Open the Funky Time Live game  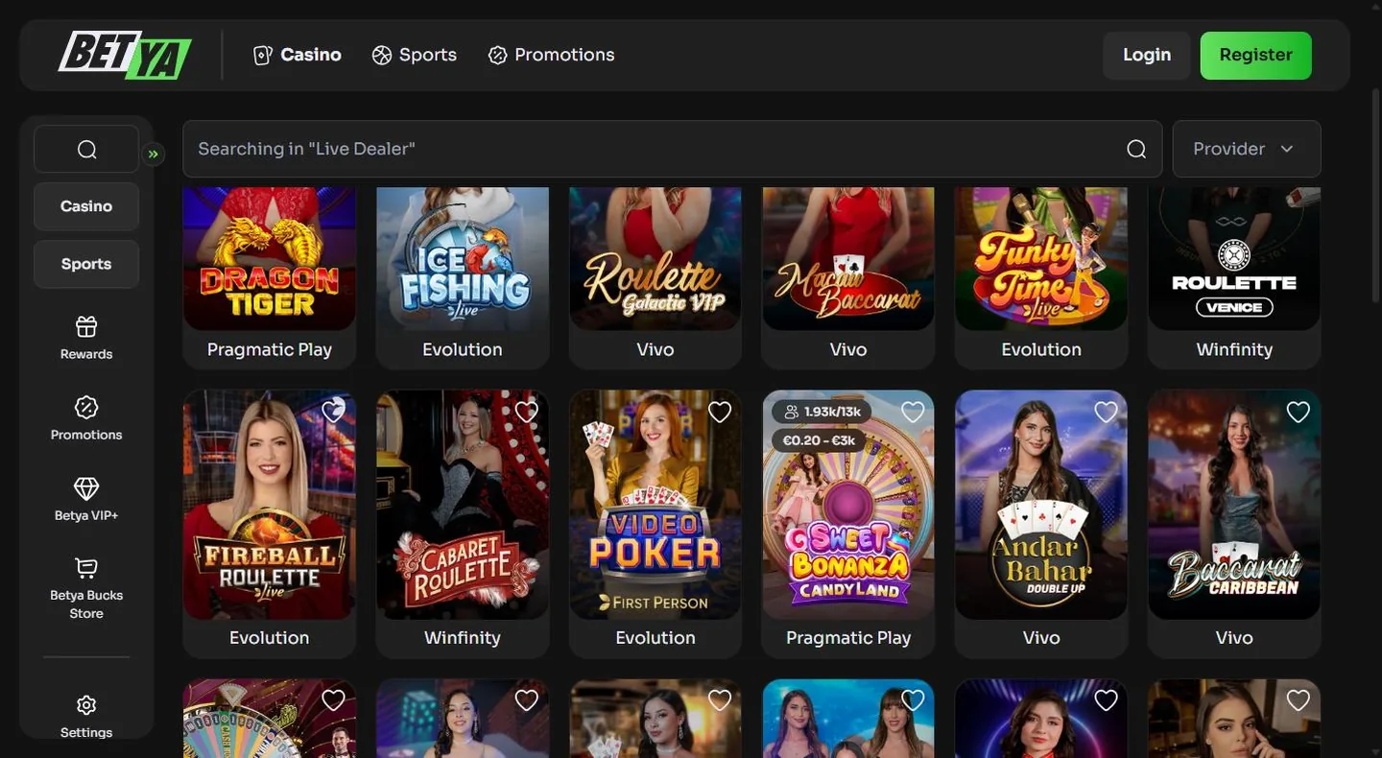(x=1041, y=259)
